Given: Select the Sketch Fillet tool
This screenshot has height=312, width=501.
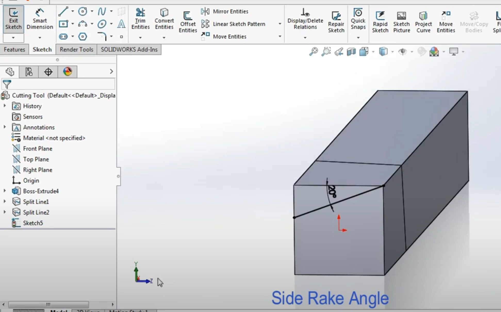Looking at the screenshot, I should point(102,37).
